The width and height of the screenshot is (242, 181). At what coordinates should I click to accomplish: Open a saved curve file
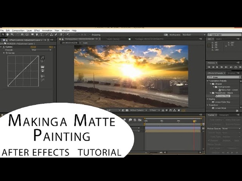42,67
